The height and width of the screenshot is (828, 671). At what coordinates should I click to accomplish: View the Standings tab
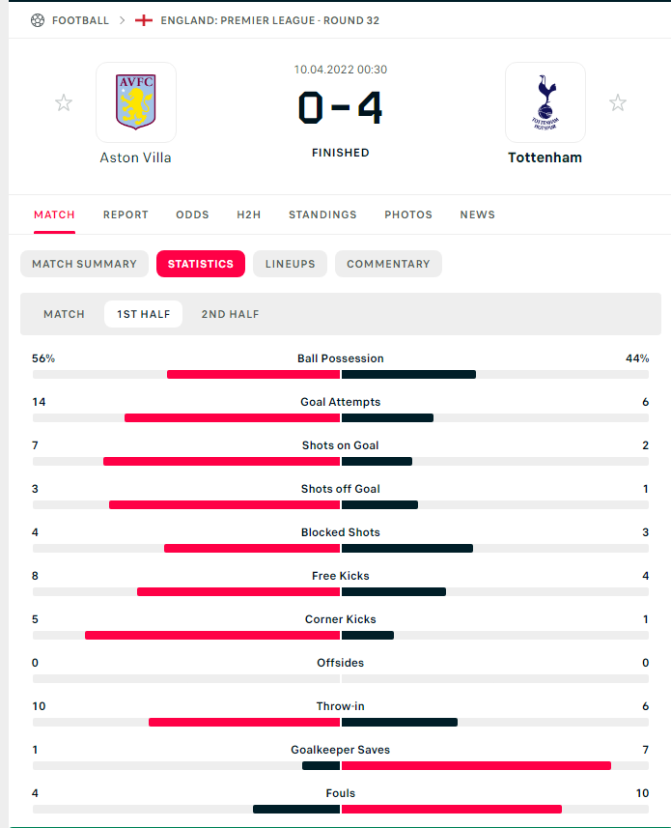tap(322, 214)
